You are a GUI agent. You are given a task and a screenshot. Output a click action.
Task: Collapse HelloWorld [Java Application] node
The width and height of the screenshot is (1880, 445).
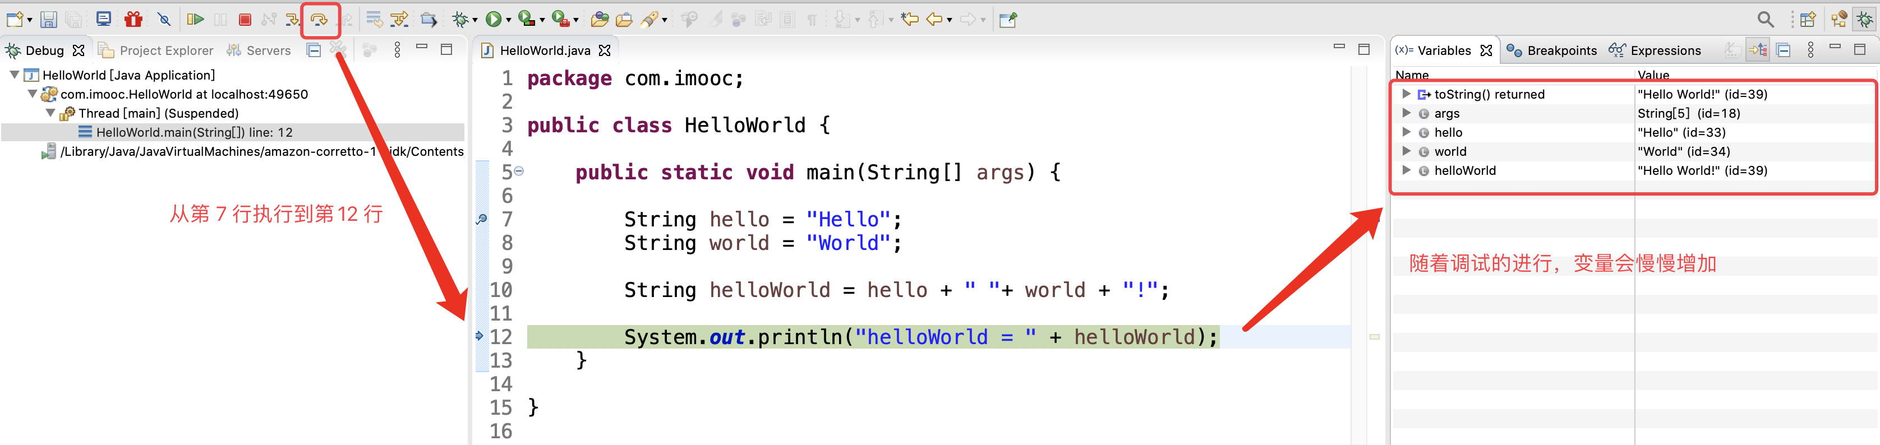coord(14,75)
